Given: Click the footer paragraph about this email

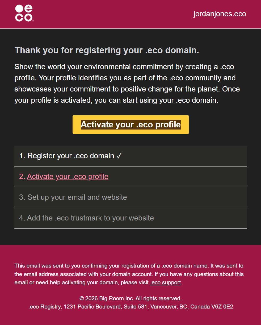Looking at the screenshot, I should [129, 274].
